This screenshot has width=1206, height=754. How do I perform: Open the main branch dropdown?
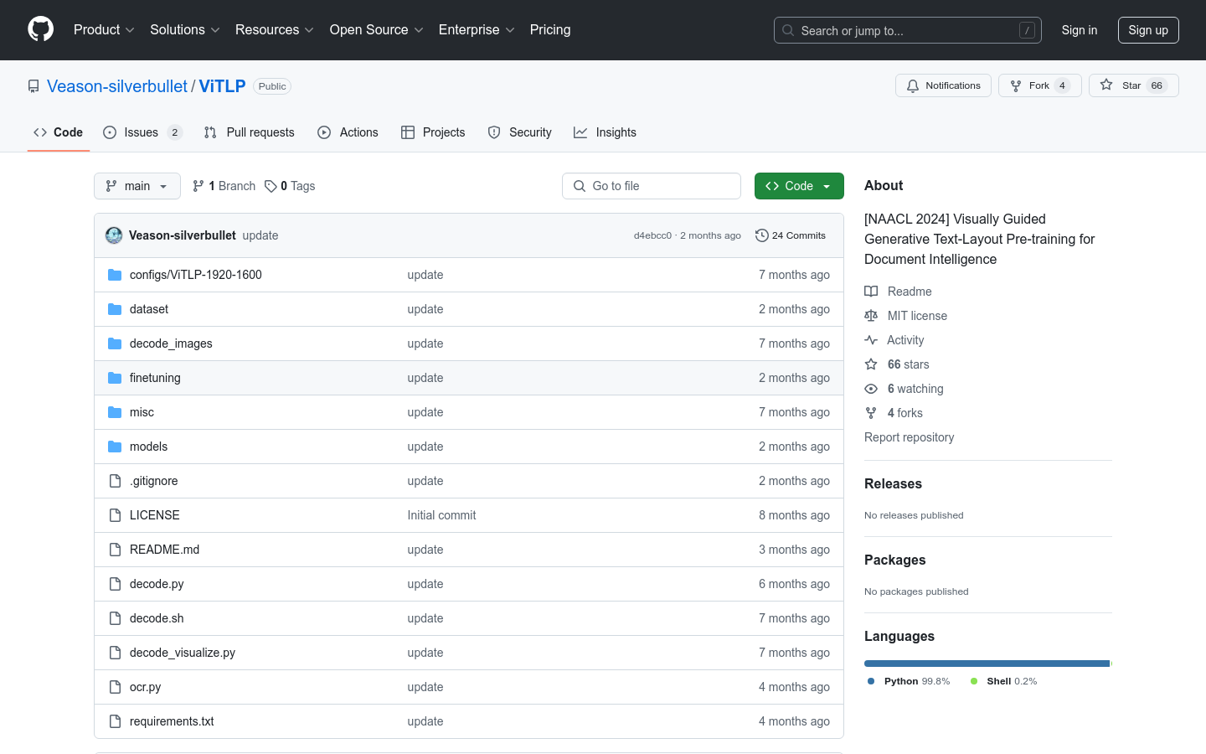pyautogui.click(x=137, y=186)
